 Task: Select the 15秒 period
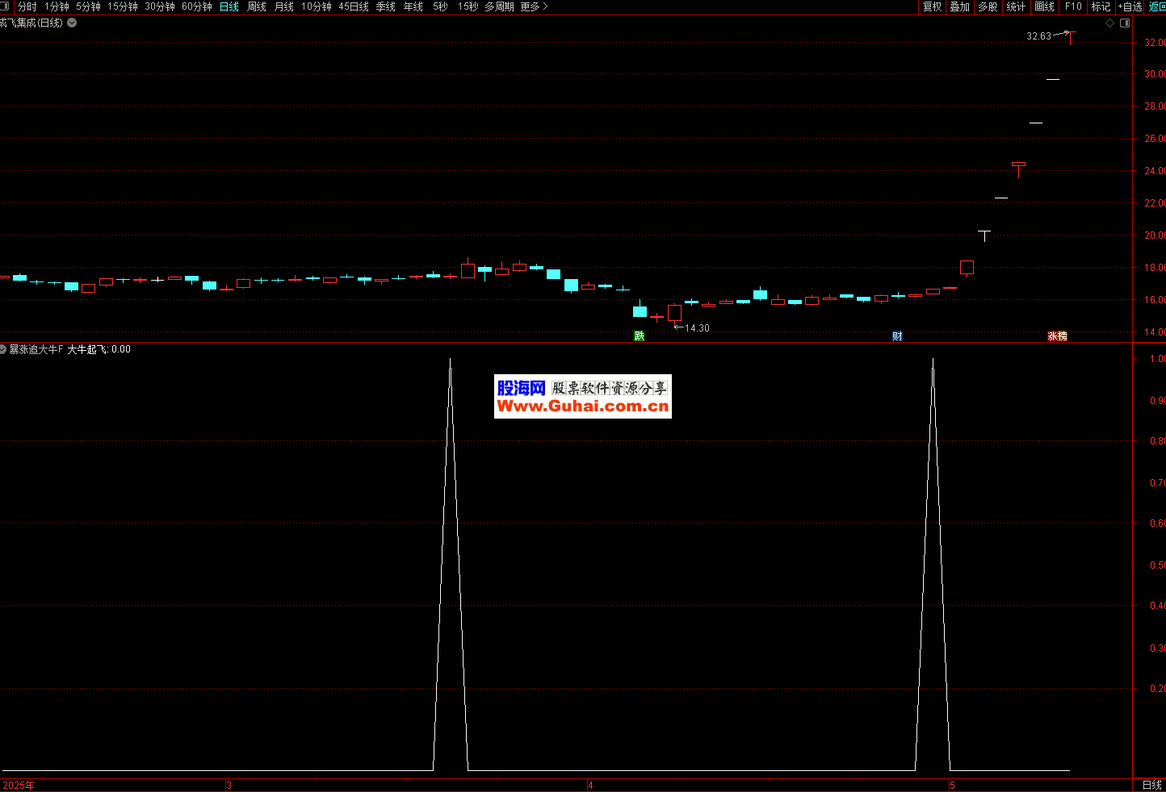click(468, 6)
